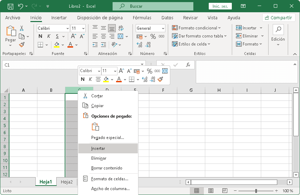Select Hoja2 sheet tab
Screen dimensions: 300x195
click(67, 182)
